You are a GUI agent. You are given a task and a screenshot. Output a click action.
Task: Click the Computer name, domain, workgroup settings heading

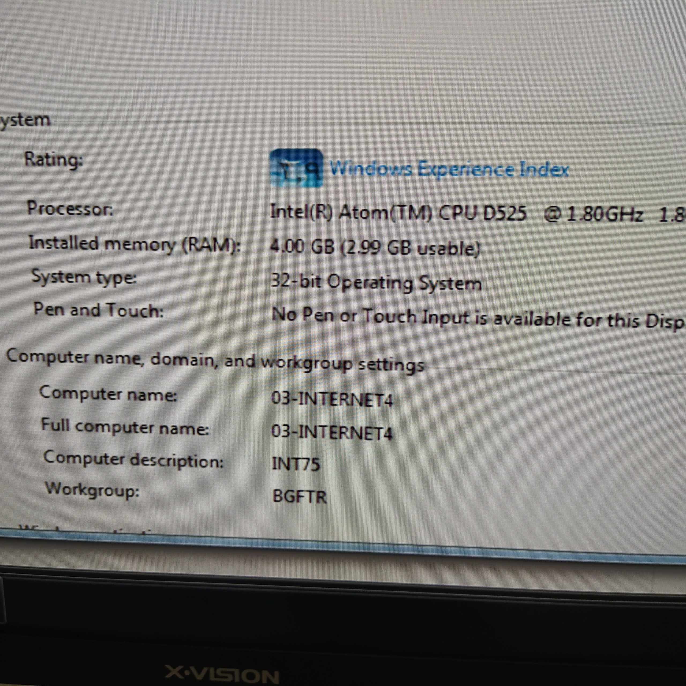coord(215,360)
